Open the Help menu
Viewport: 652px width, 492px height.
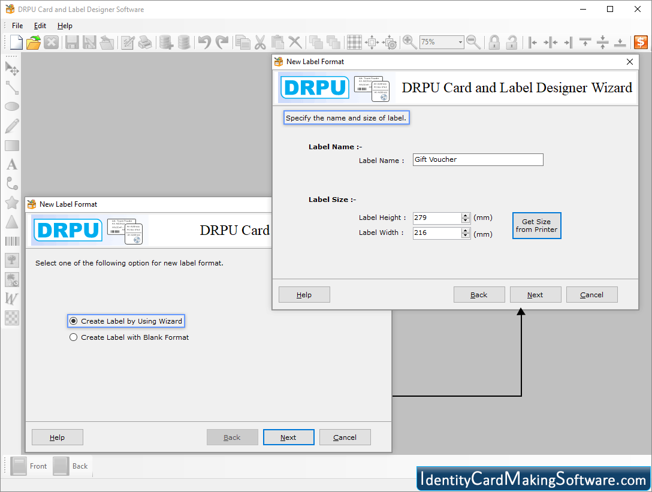[x=65, y=26]
